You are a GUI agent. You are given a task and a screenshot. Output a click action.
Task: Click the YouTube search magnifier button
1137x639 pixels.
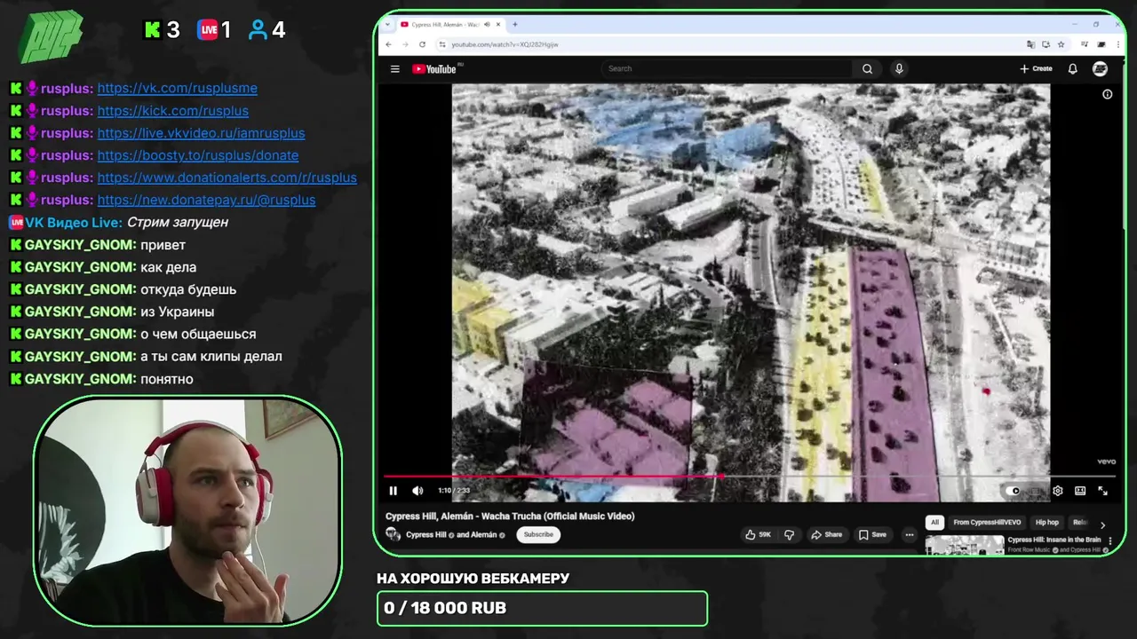(867, 68)
